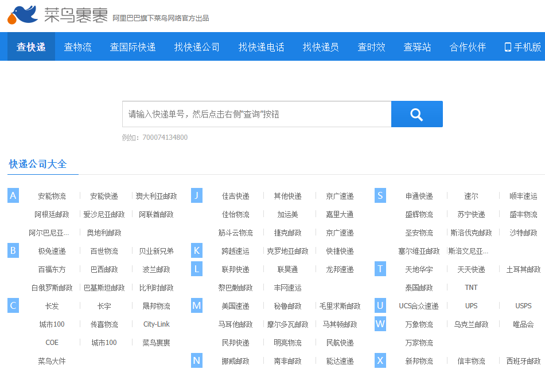Click the letter S index badge
Image resolution: width=545 pixels, height=369 pixels.
pos(380,196)
